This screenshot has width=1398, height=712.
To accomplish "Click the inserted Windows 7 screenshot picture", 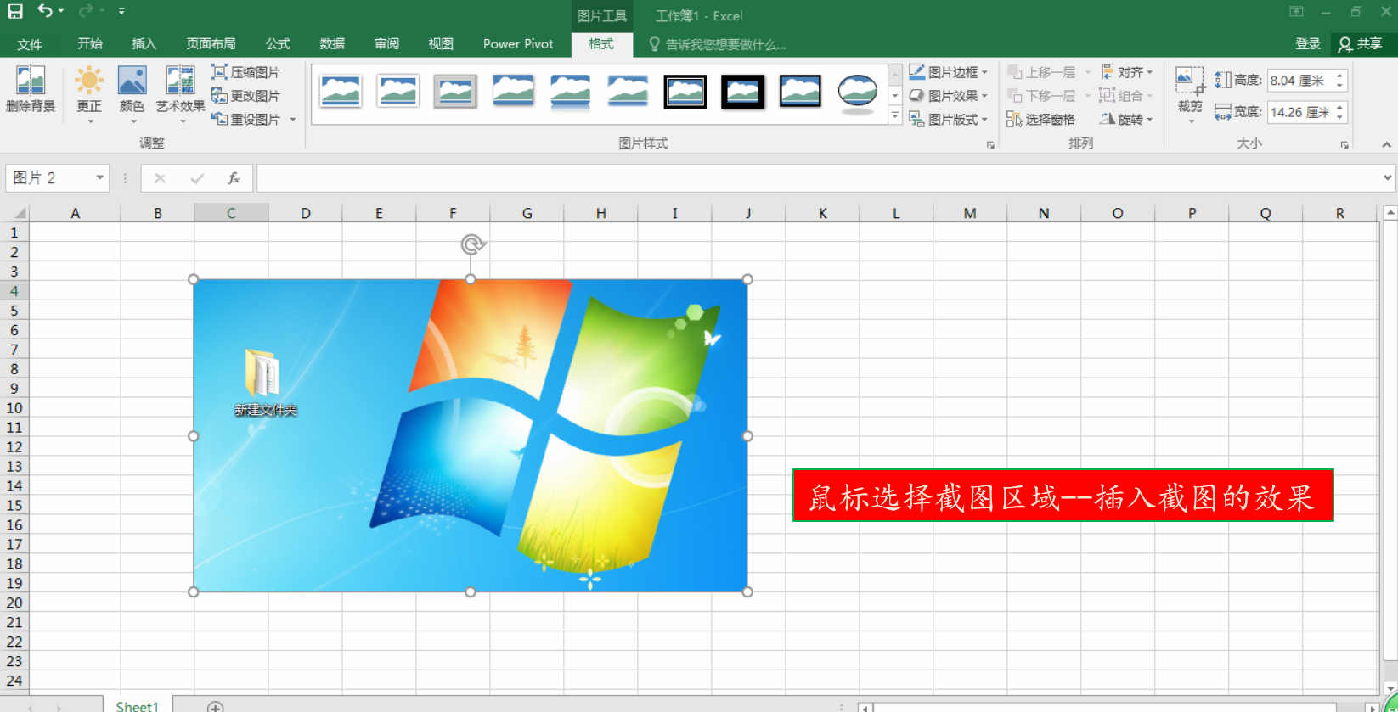I will coord(471,435).
